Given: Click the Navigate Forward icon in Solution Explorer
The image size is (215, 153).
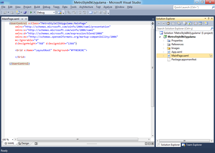Looking at the screenshot, I should (163, 23).
